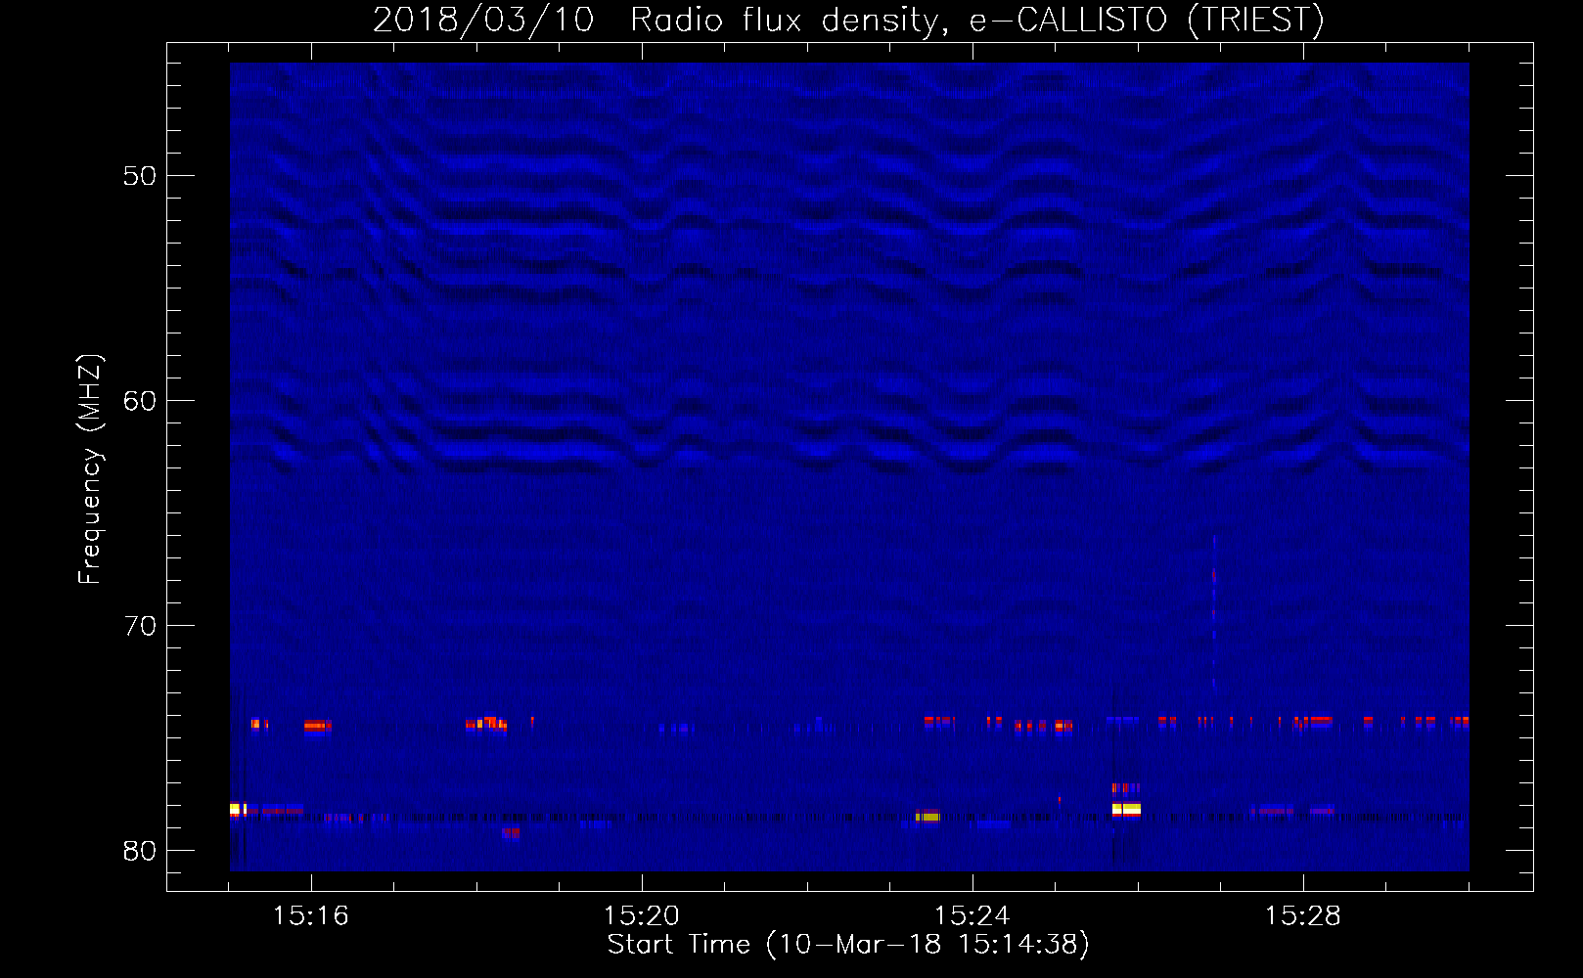Click the 50 frequency tick label

140,176
